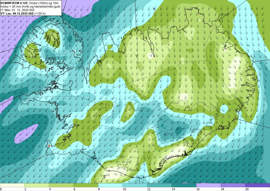Click the turquoise 10–12 legend swatch

pos(135,185)
